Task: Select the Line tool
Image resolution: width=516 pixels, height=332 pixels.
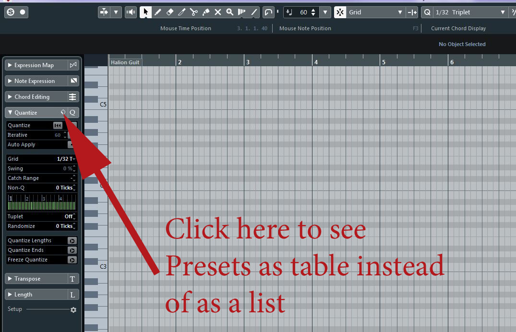Action: click(254, 12)
